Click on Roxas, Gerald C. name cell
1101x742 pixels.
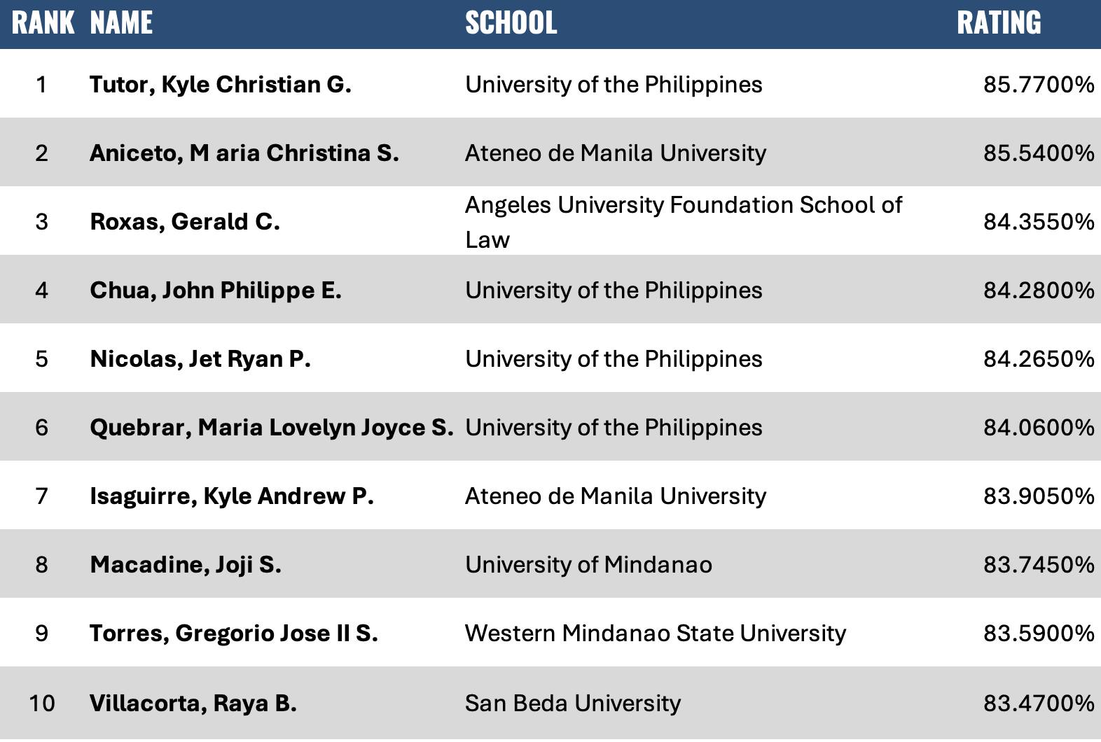[x=185, y=222]
